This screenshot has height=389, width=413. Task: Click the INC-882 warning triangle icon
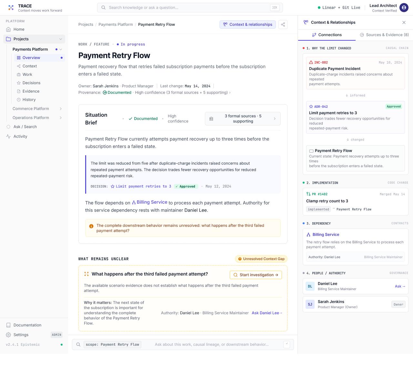[x=311, y=62]
